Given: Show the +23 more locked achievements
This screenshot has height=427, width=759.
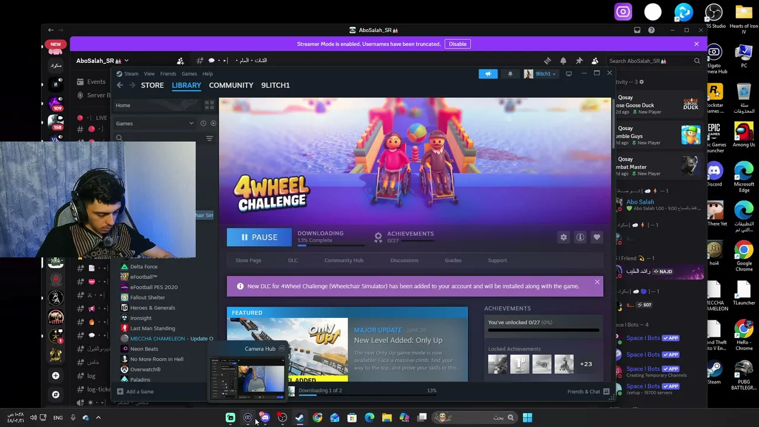Looking at the screenshot, I should [586, 364].
